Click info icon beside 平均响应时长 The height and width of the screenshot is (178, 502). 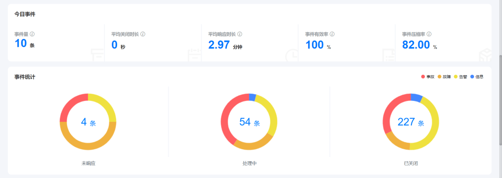240,34
